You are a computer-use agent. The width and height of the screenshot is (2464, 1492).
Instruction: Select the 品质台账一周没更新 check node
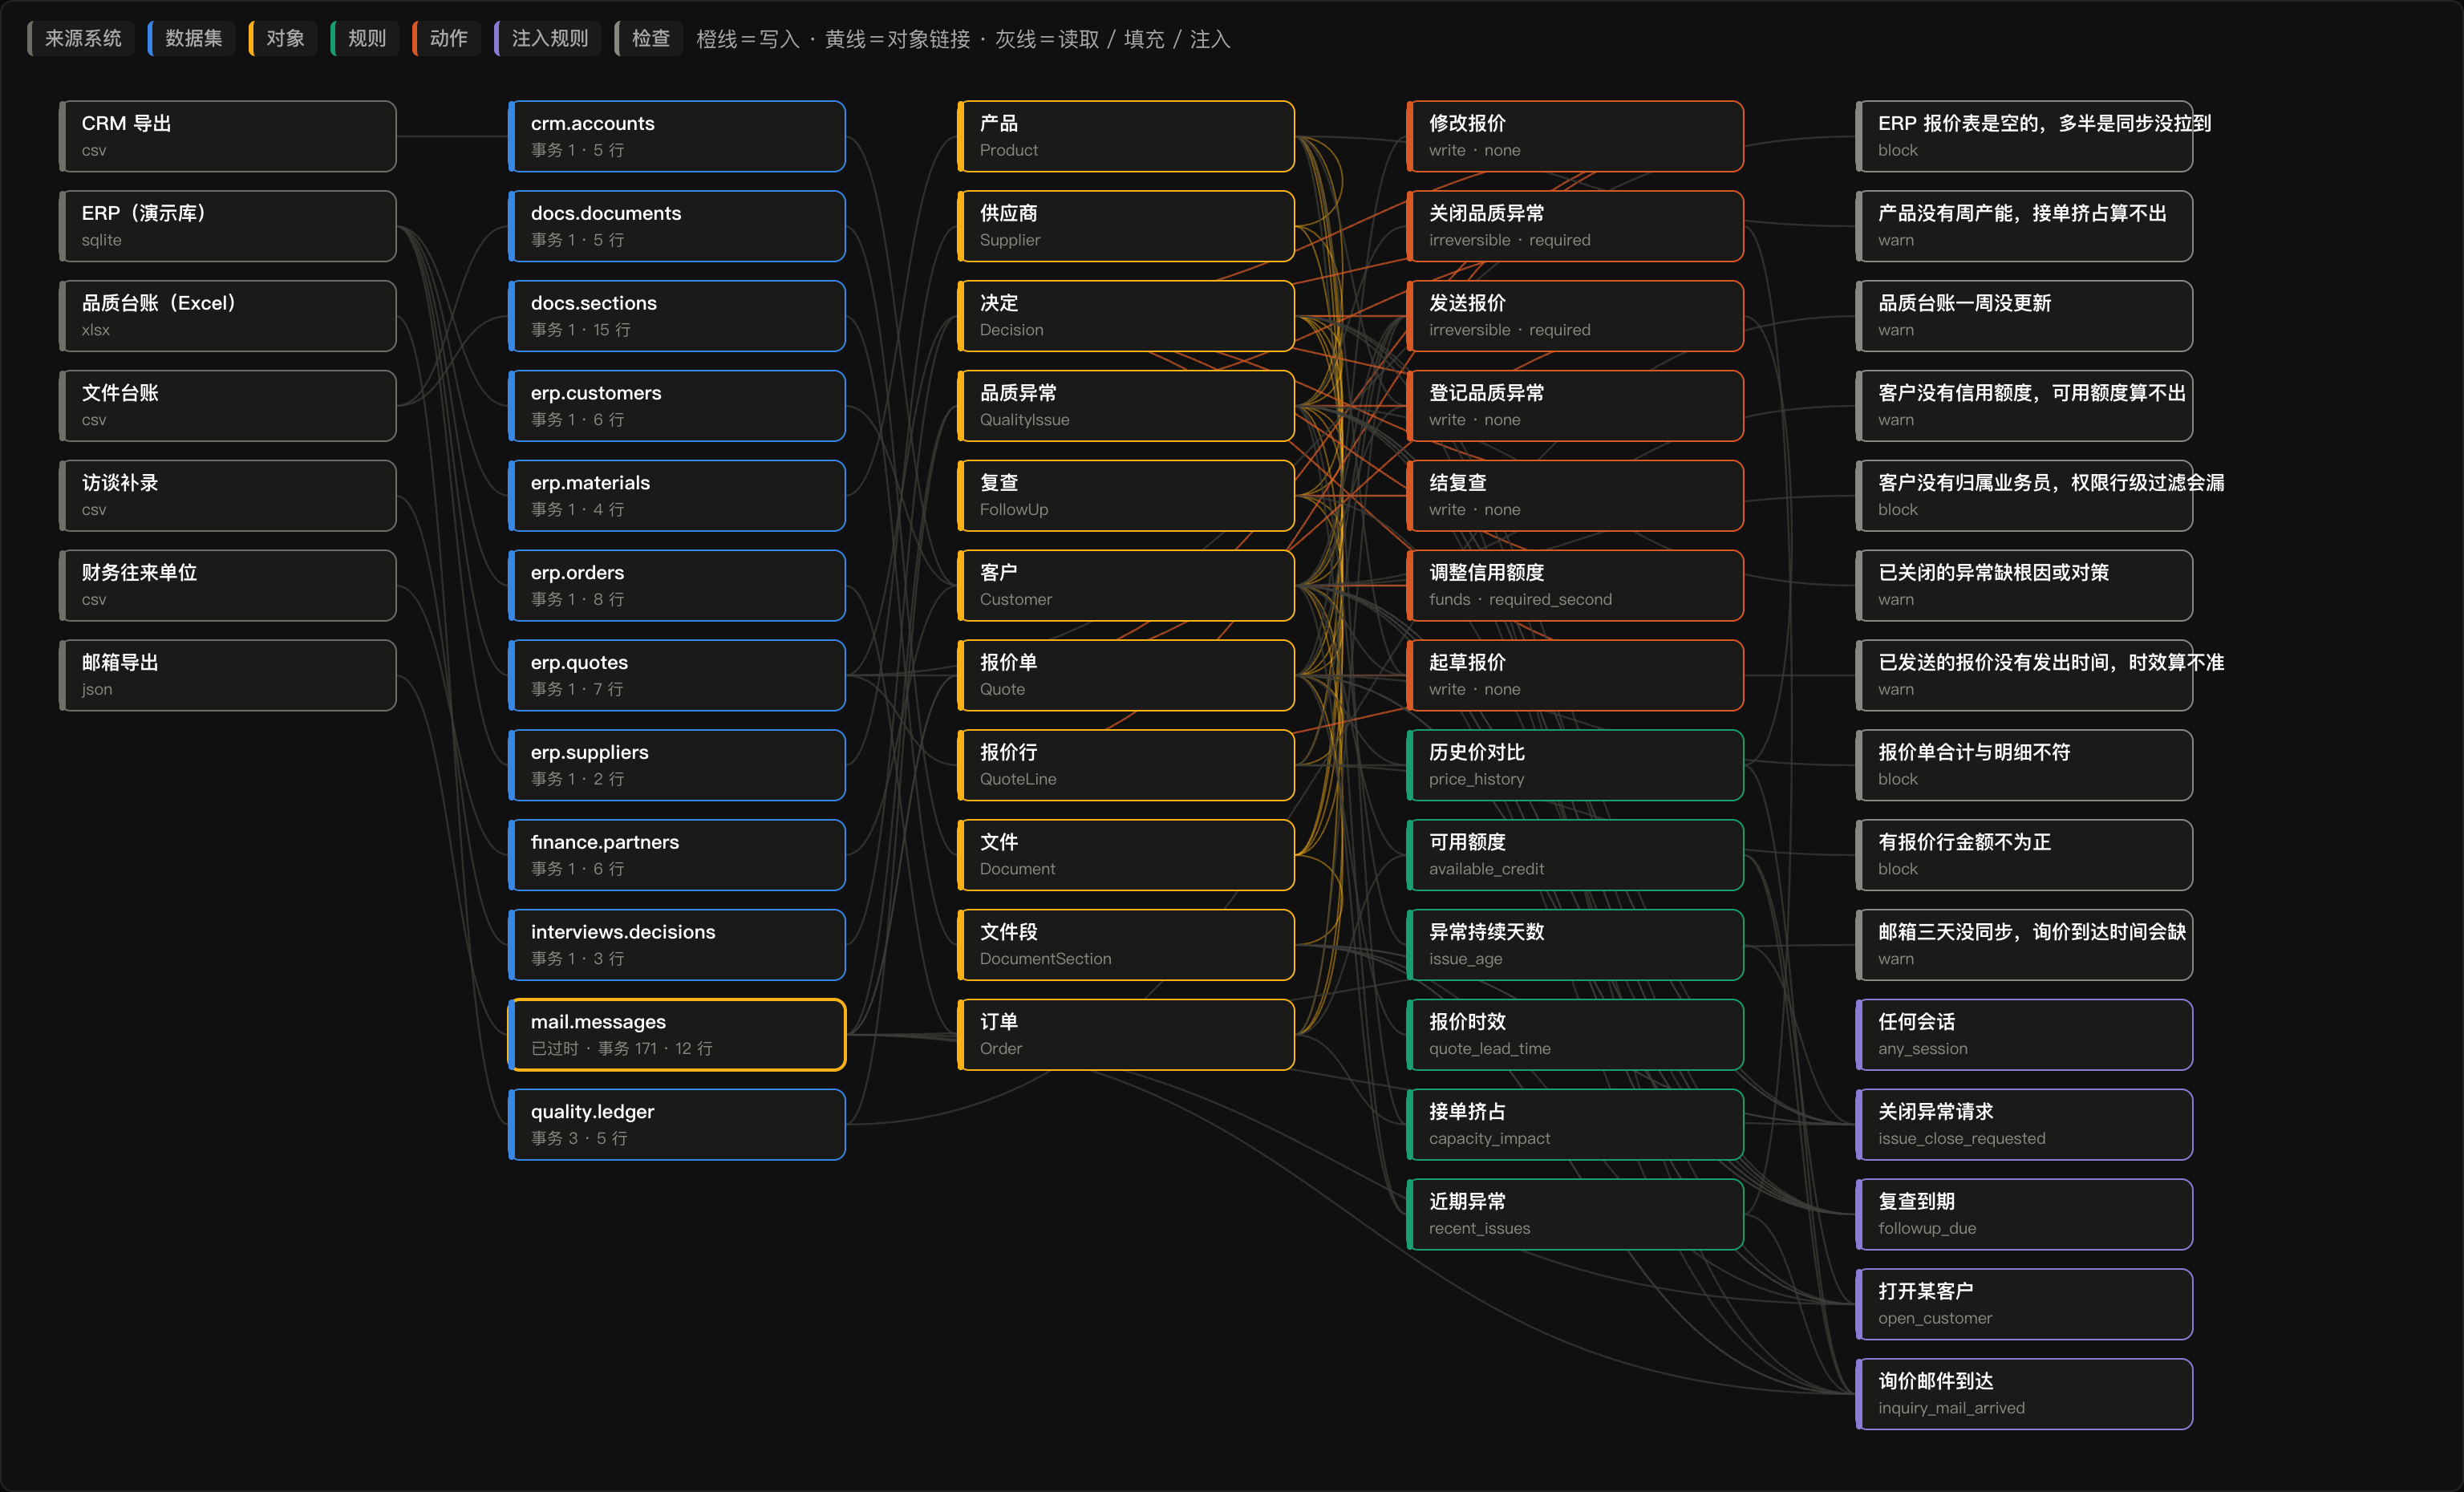[x=2024, y=316]
